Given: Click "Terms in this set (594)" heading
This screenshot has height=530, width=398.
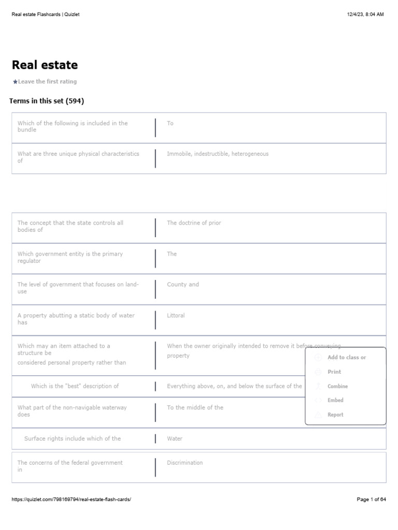Looking at the screenshot, I should click(x=47, y=101).
